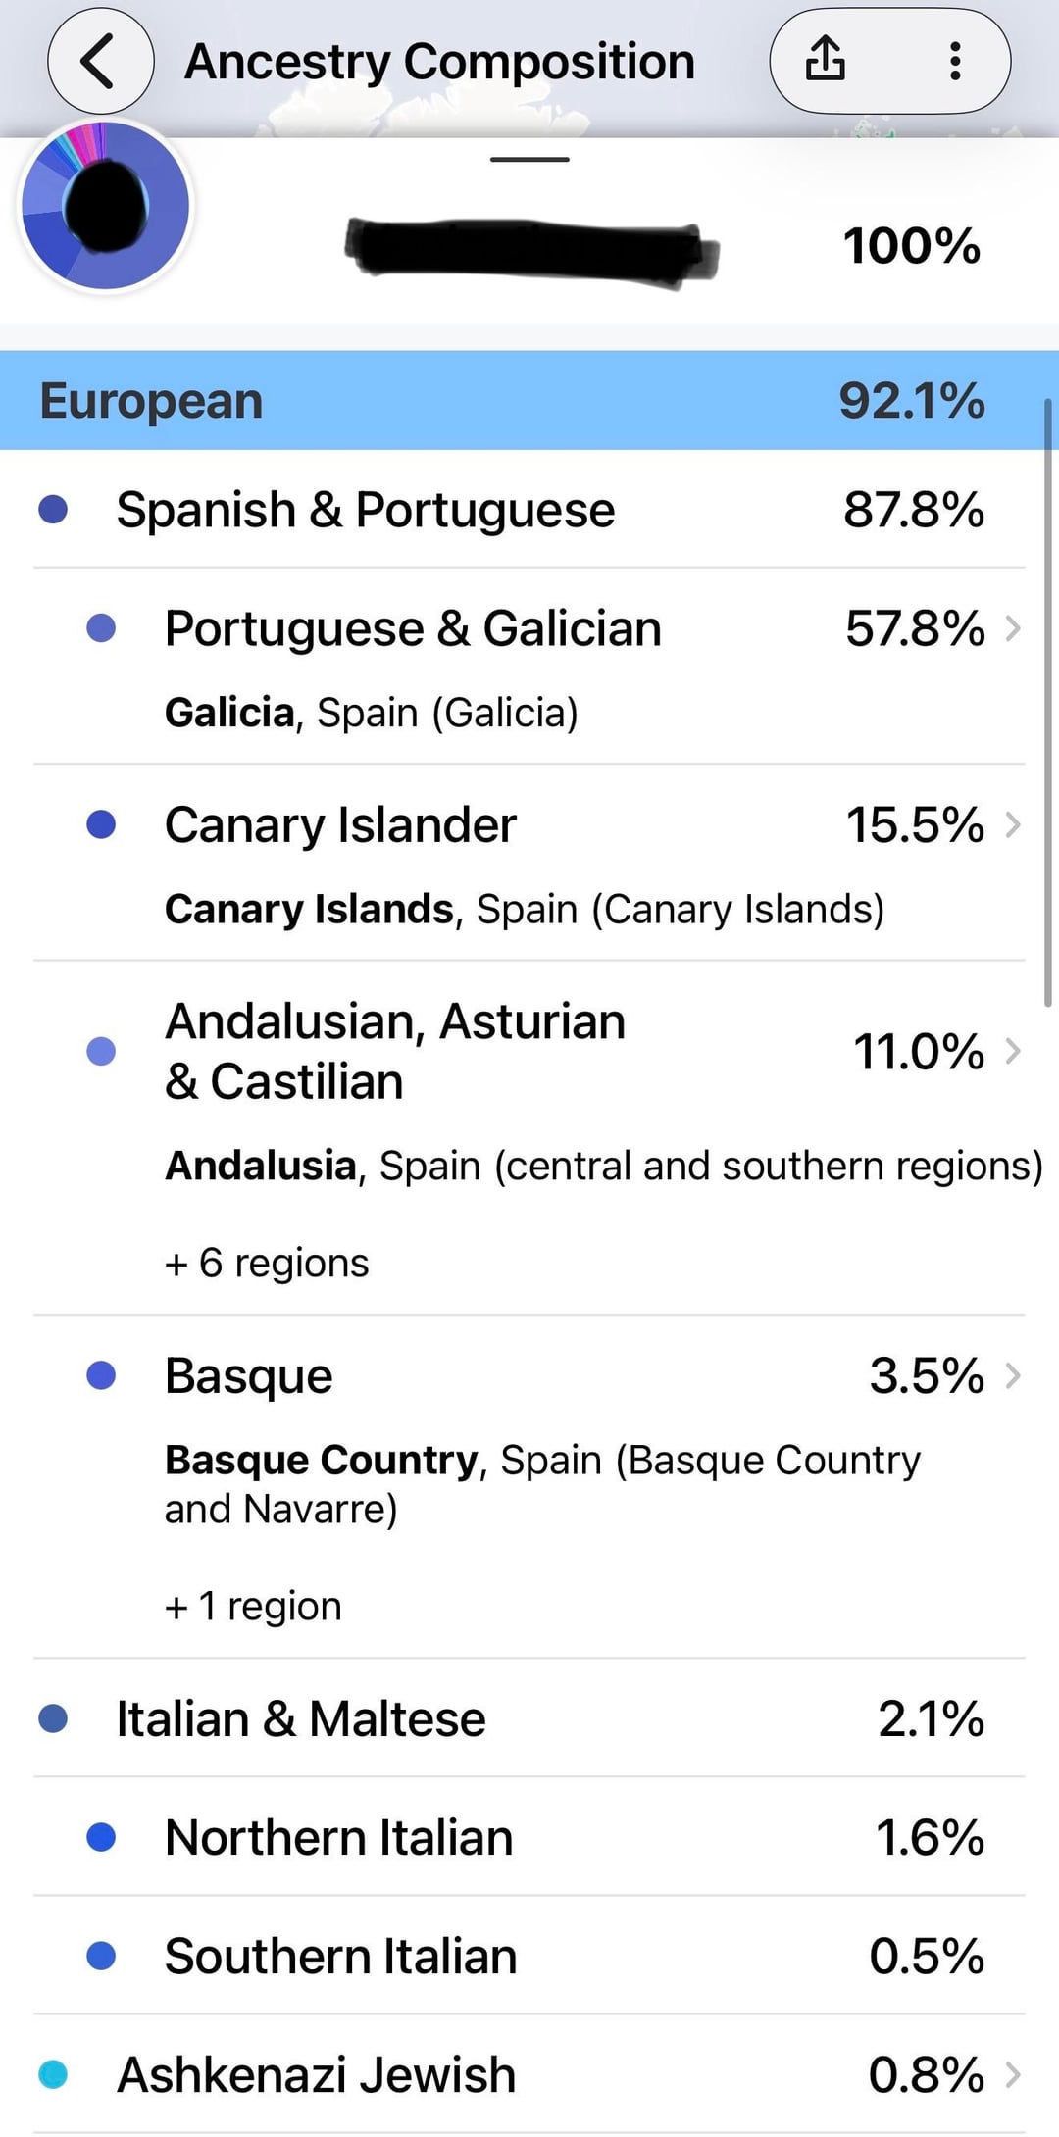This screenshot has height=2137, width=1059.
Task: Open Ashkenazi Jewish details chevron
Action: pyautogui.click(x=1014, y=2075)
